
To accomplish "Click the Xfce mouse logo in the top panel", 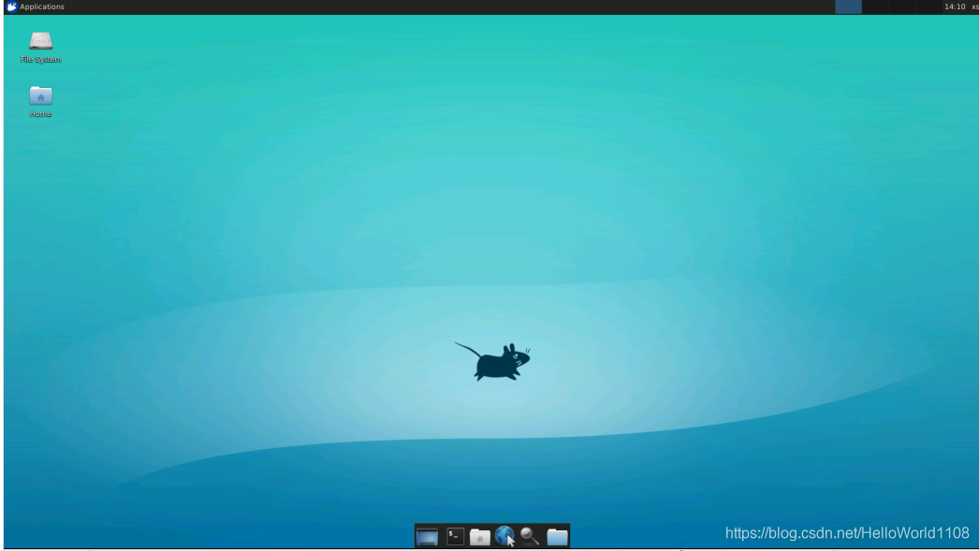I will point(12,7).
